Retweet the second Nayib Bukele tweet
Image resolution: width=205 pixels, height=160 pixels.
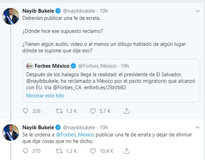[59, 151]
